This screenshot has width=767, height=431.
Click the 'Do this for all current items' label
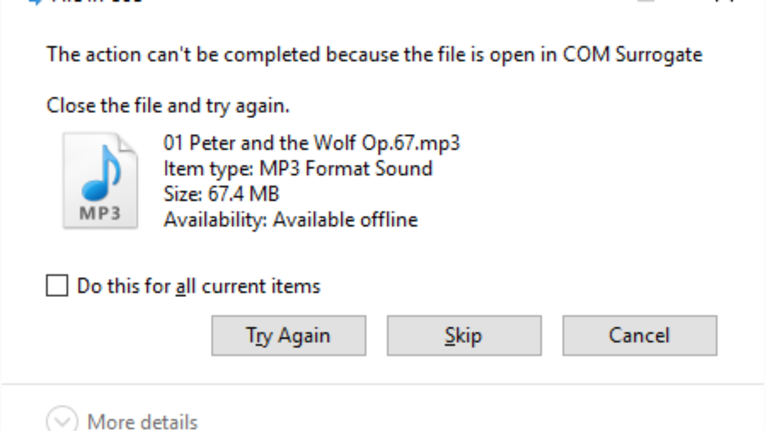tap(198, 285)
